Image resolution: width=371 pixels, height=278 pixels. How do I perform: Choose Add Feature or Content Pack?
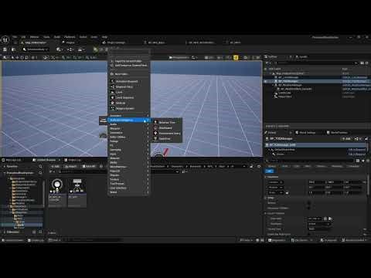pos(129,66)
